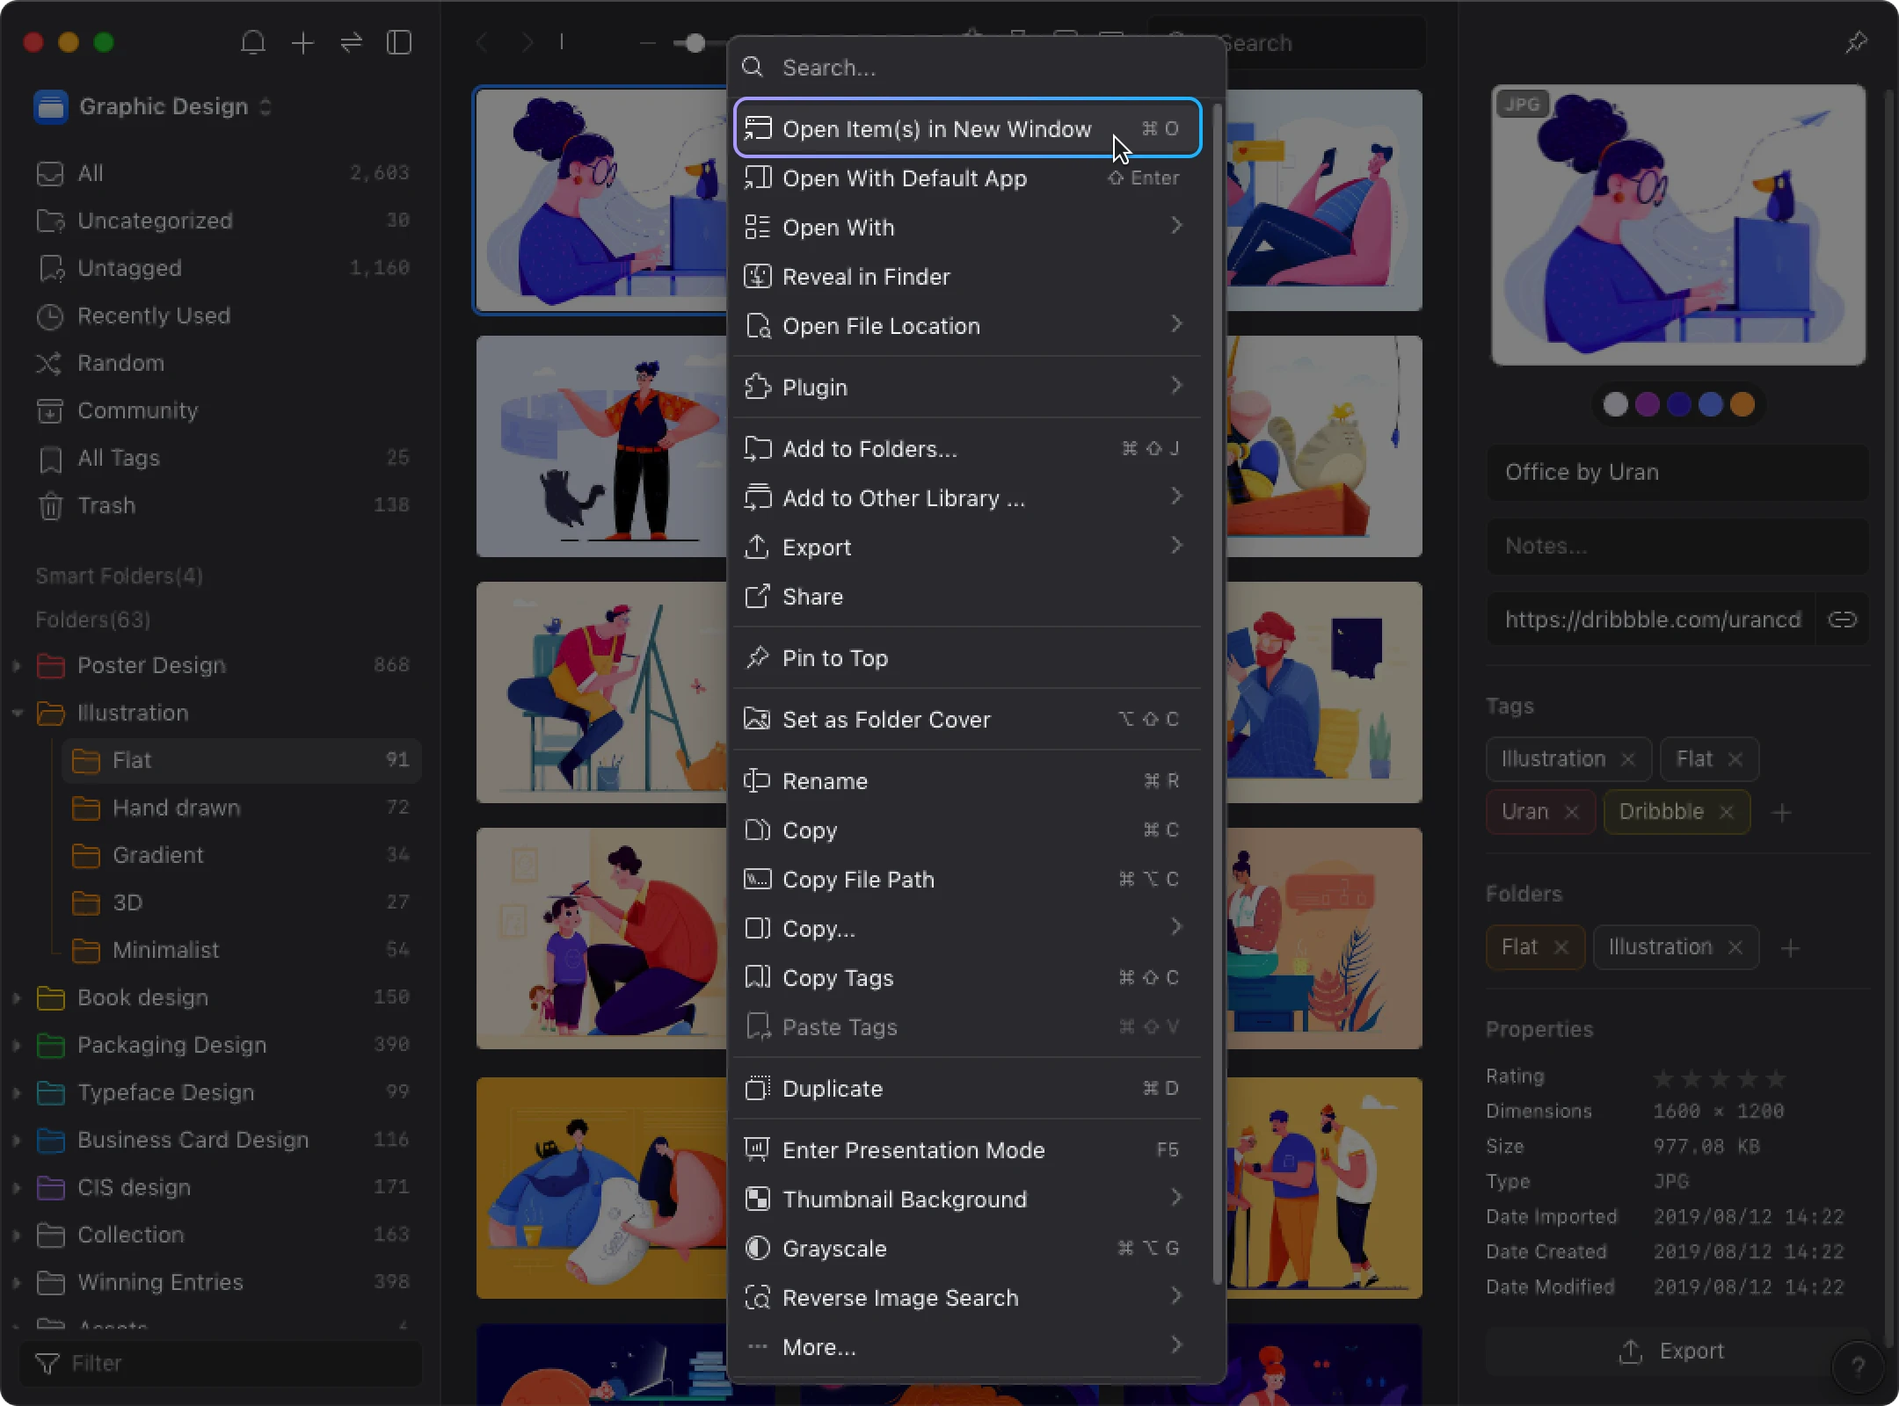This screenshot has height=1406, width=1899.
Task: Click the context menu Search field
Action: click(976, 68)
